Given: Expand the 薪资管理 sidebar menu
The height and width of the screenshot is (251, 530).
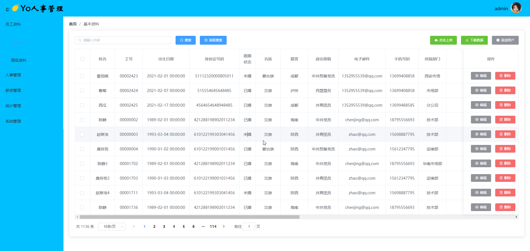Looking at the screenshot, I should pos(32,90).
